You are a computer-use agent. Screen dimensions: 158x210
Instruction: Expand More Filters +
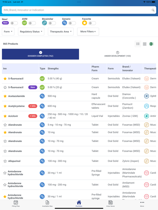coord(88,32)
